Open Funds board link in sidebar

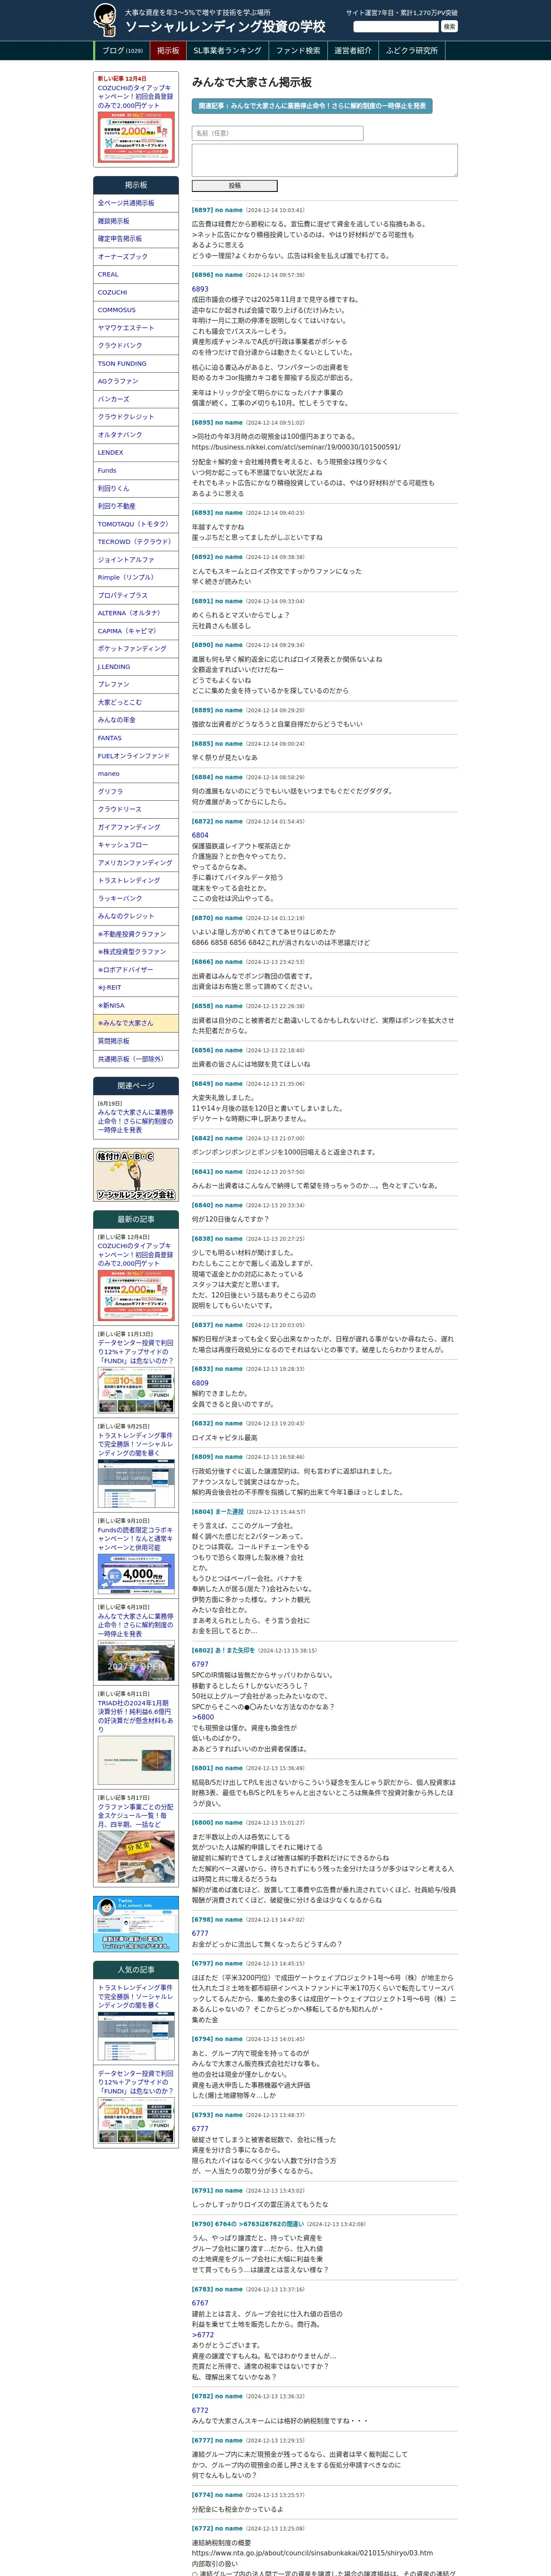tap(136, 471)
